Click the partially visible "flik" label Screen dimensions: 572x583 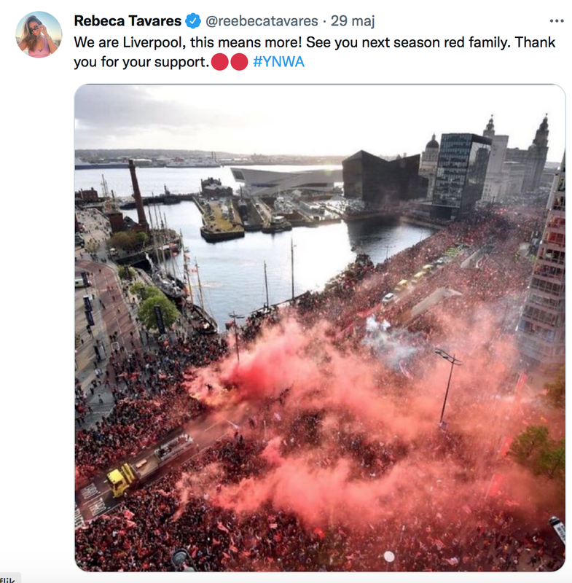(7, 579)
